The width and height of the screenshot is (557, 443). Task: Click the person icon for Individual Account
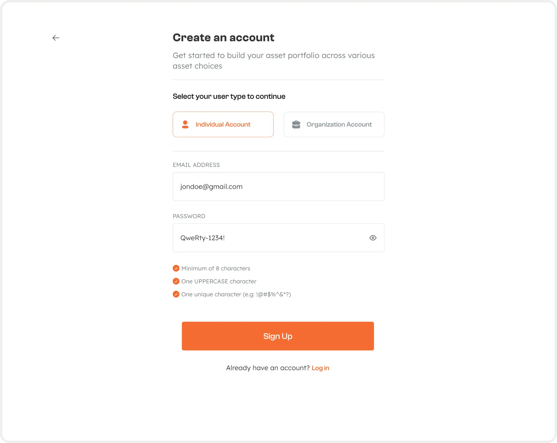coord(185,124)
